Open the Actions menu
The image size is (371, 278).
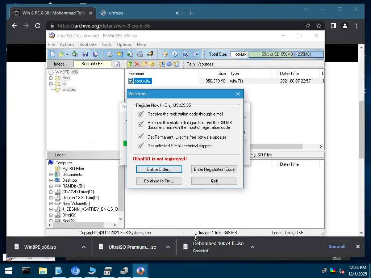[x=67, y=45]
